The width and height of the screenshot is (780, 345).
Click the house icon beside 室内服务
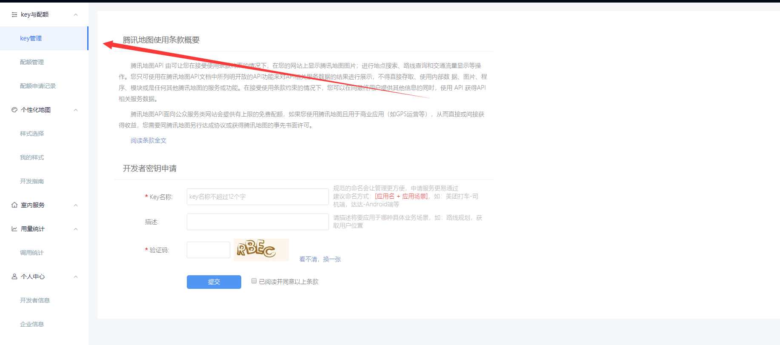click(14, 205)
